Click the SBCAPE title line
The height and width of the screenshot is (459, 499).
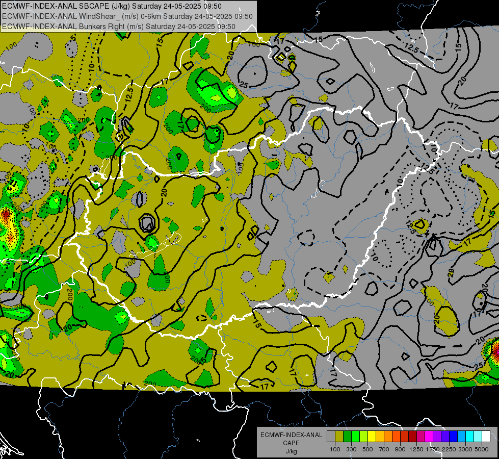(112, 6)
